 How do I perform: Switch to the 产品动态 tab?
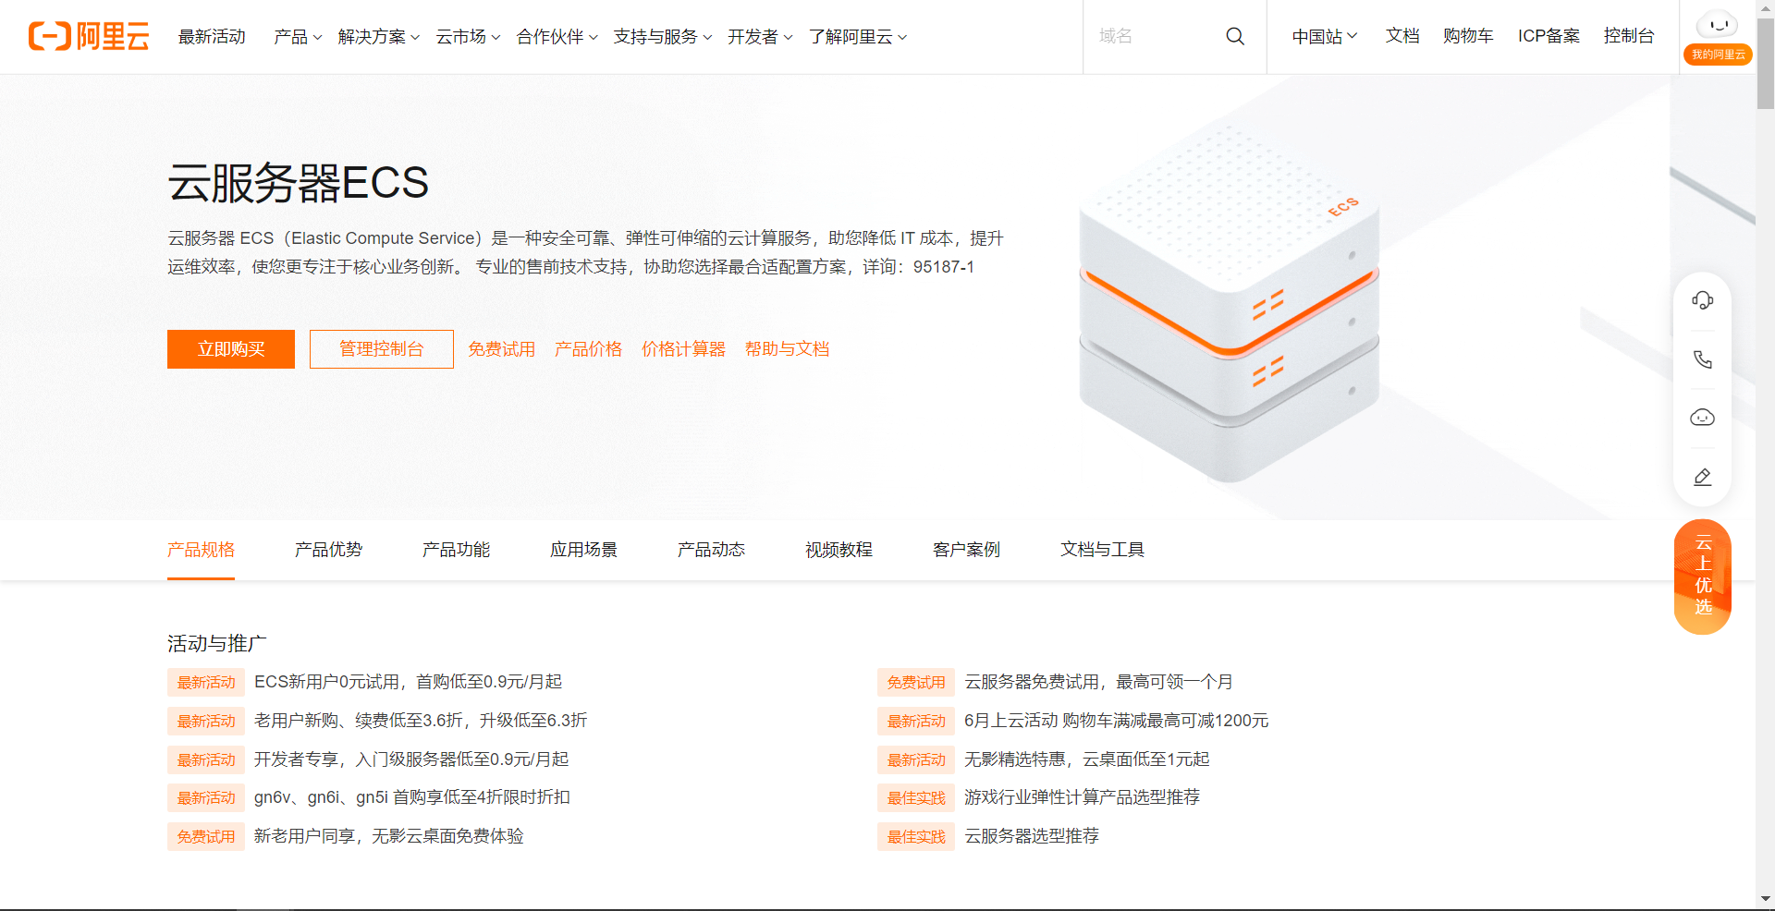[x=711, y=550]
